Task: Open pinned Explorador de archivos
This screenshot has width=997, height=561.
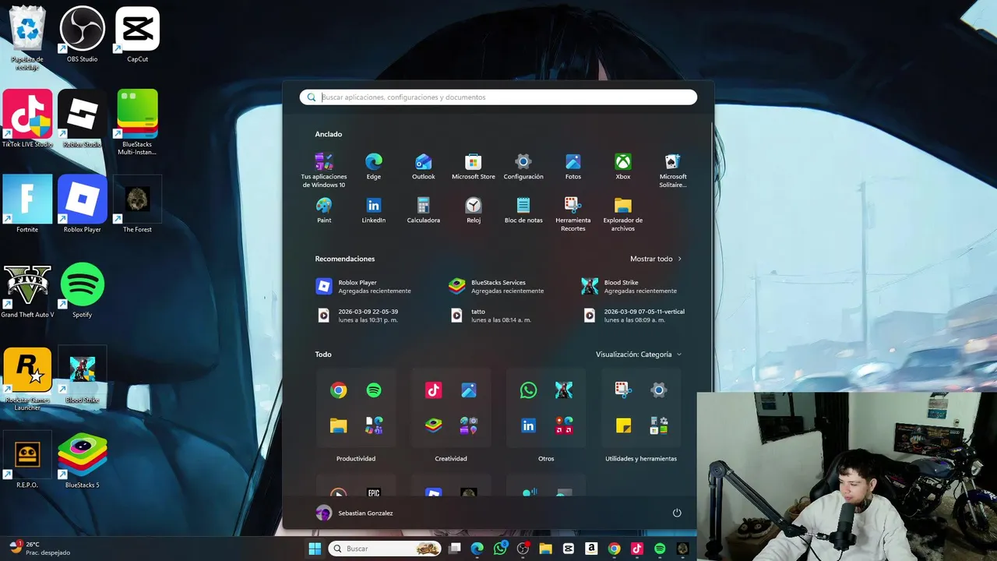Action: tap(623, 213)
